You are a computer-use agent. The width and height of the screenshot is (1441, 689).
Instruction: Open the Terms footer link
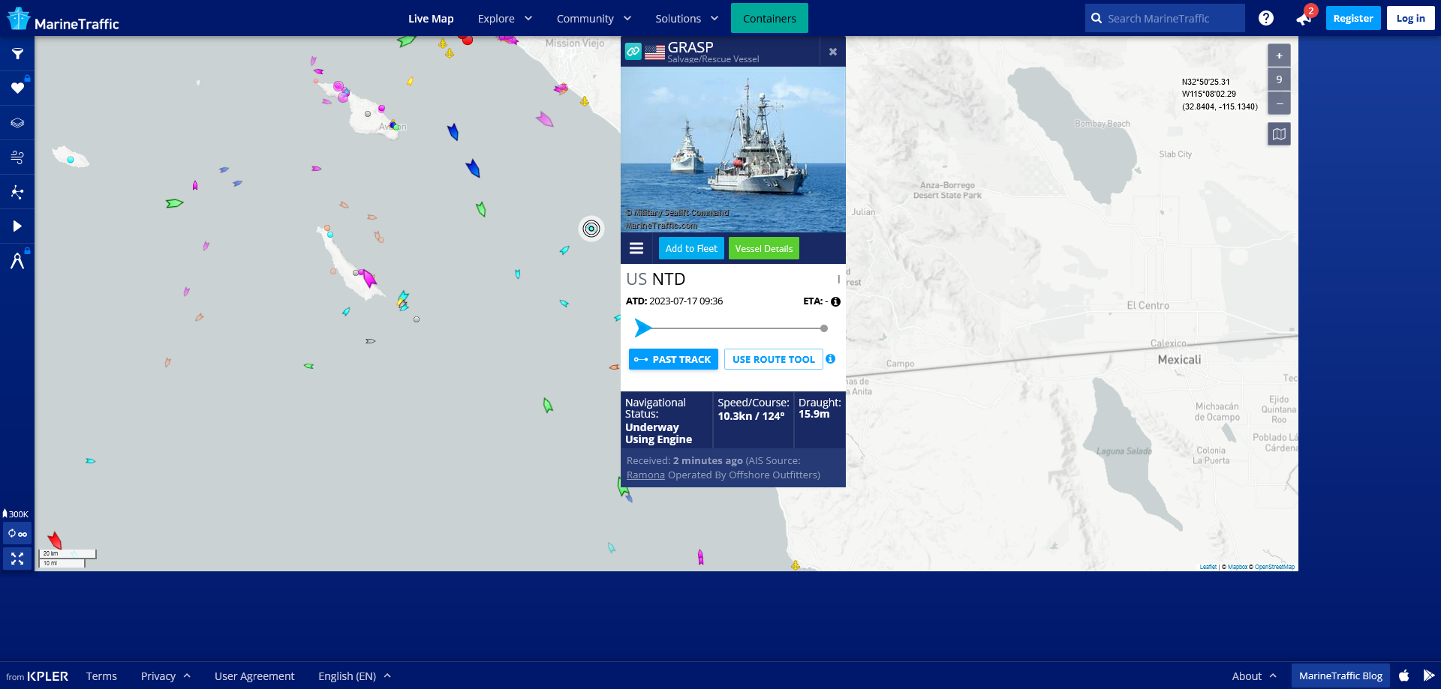click(x=101, y=676)
